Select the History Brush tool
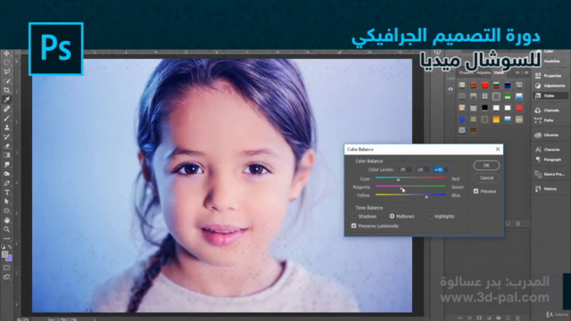The image size is (571, 321). tap(6, 136)
